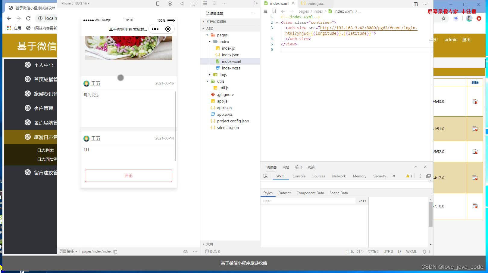Click the Styles Filter input

click(308, 201)
